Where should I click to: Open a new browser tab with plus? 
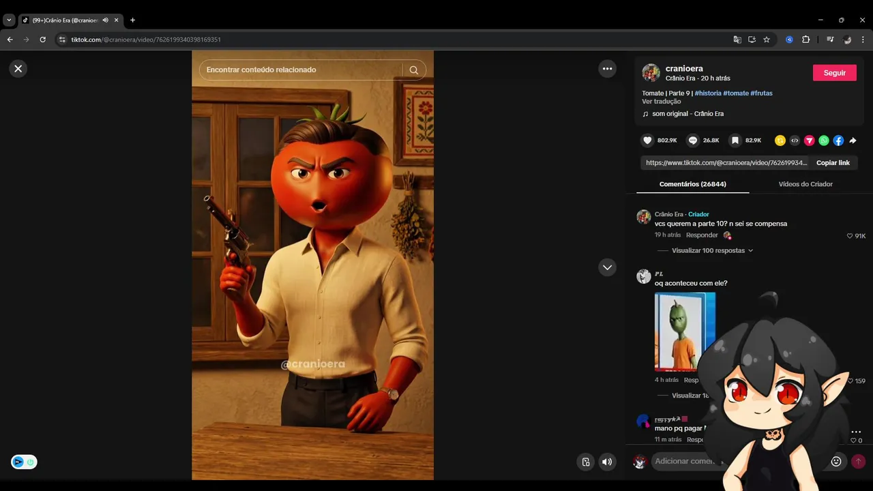(132, 20)
